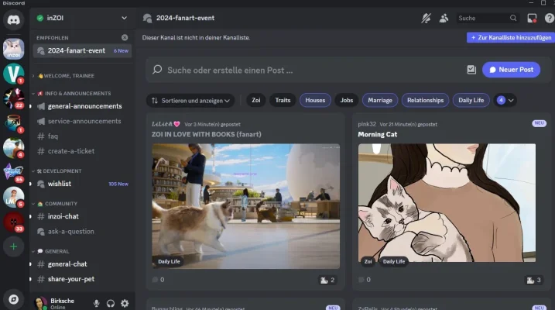Open inZOI server dropdown menu
The image size is (555, 310).
pos(124,18)
